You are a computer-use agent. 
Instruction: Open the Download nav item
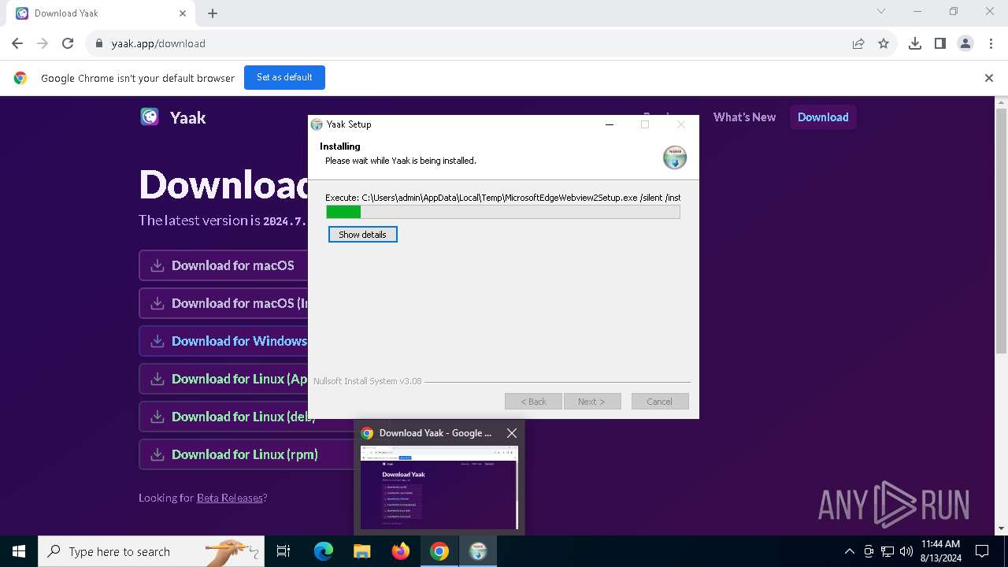pos(823,117)
